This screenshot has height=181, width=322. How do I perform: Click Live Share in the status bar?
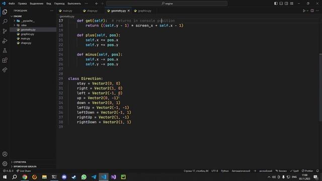coord(24,171)
